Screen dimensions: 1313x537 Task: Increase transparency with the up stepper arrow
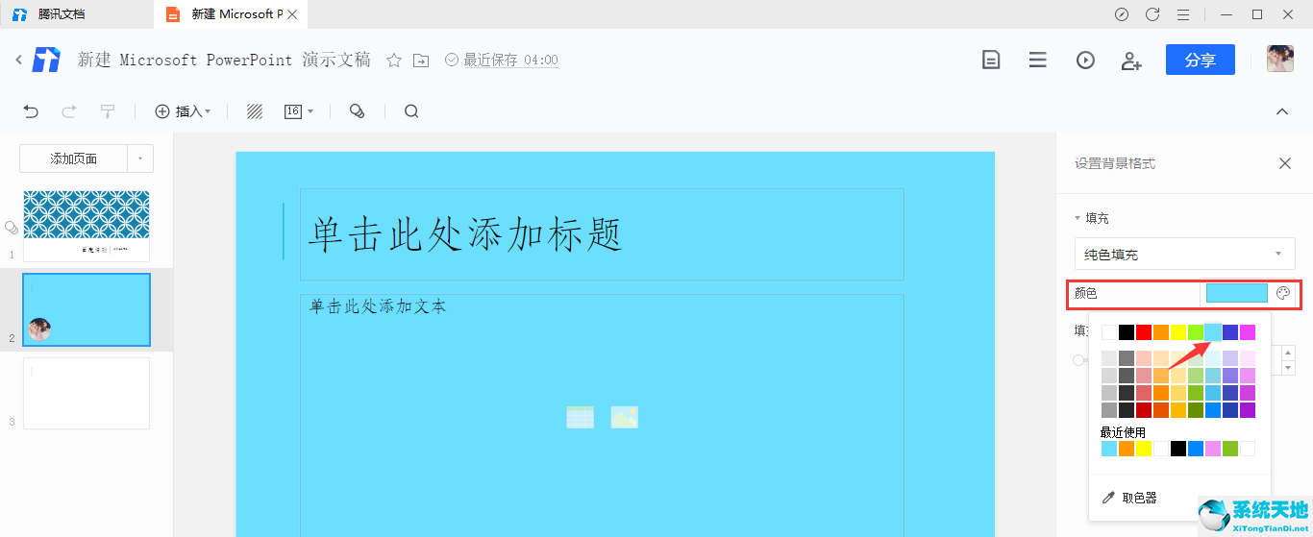pos(1289,353)
